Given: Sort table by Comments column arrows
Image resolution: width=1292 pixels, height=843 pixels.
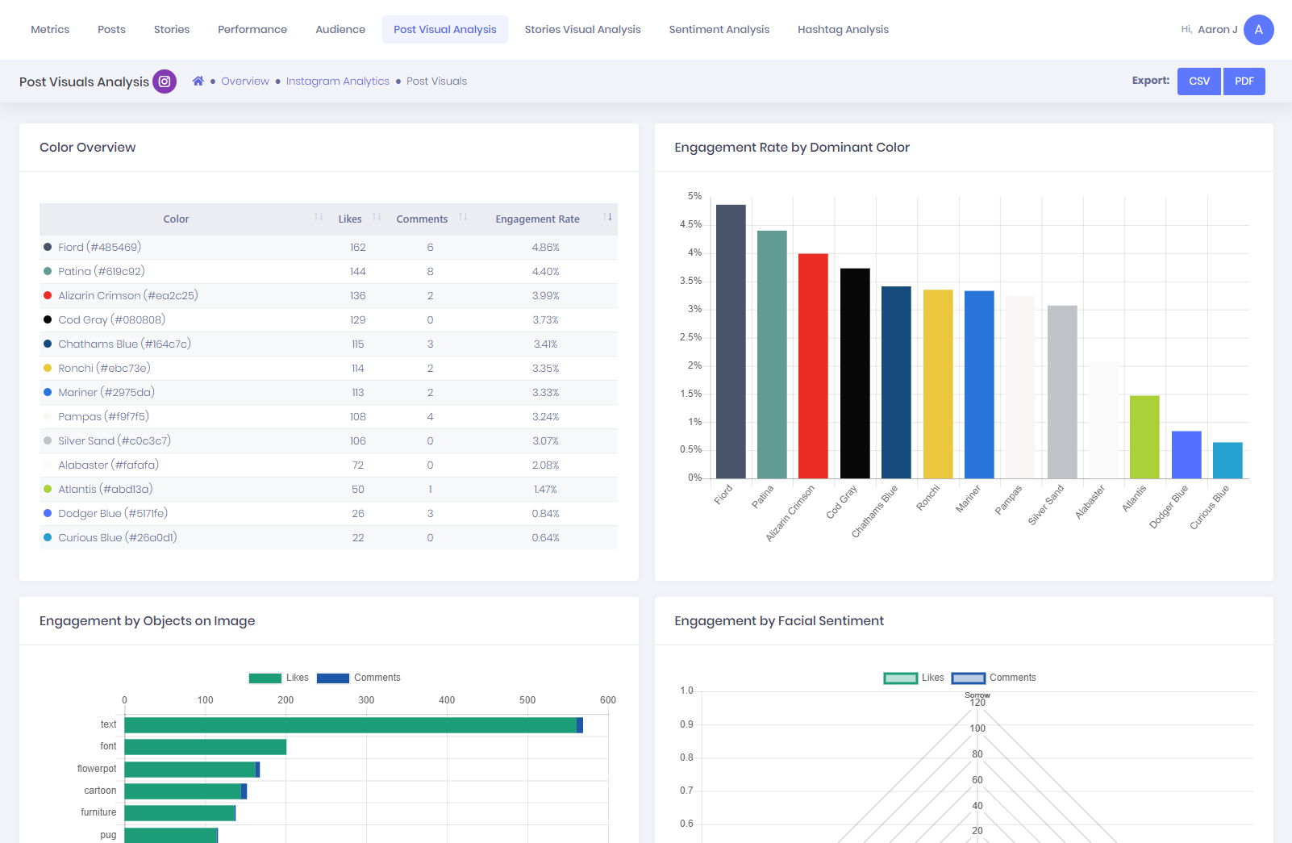Looking at the screenshot, I should pos(463,217).
